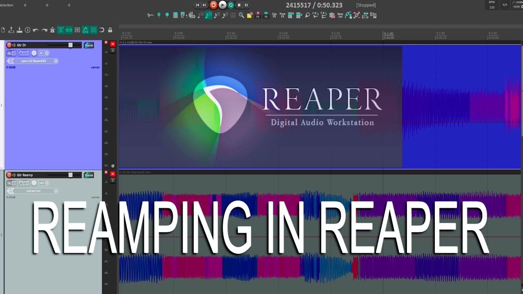
Task: Click the Open project upload-arrow icon
Action: pos(11,30)
